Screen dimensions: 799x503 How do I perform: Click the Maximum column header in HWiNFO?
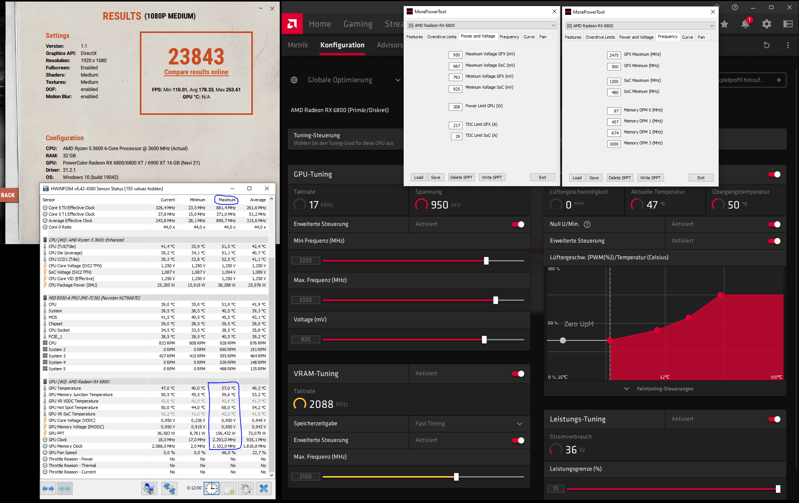[227, 200]
